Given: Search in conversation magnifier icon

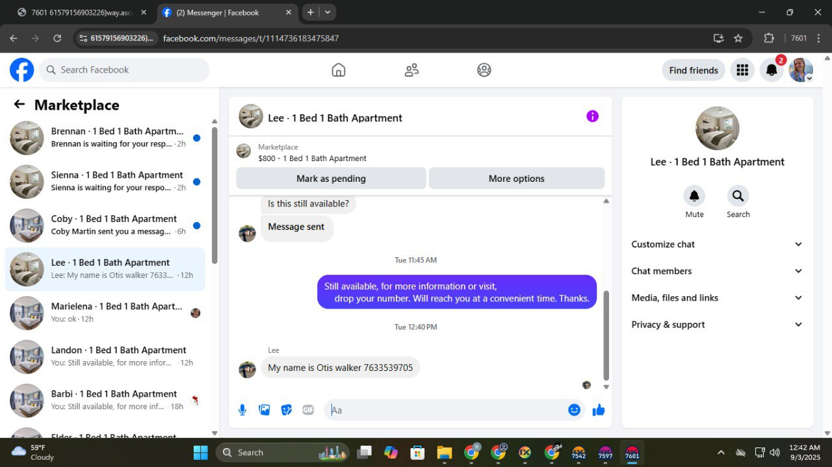Looking at the screenshot, I should [738, 196].
